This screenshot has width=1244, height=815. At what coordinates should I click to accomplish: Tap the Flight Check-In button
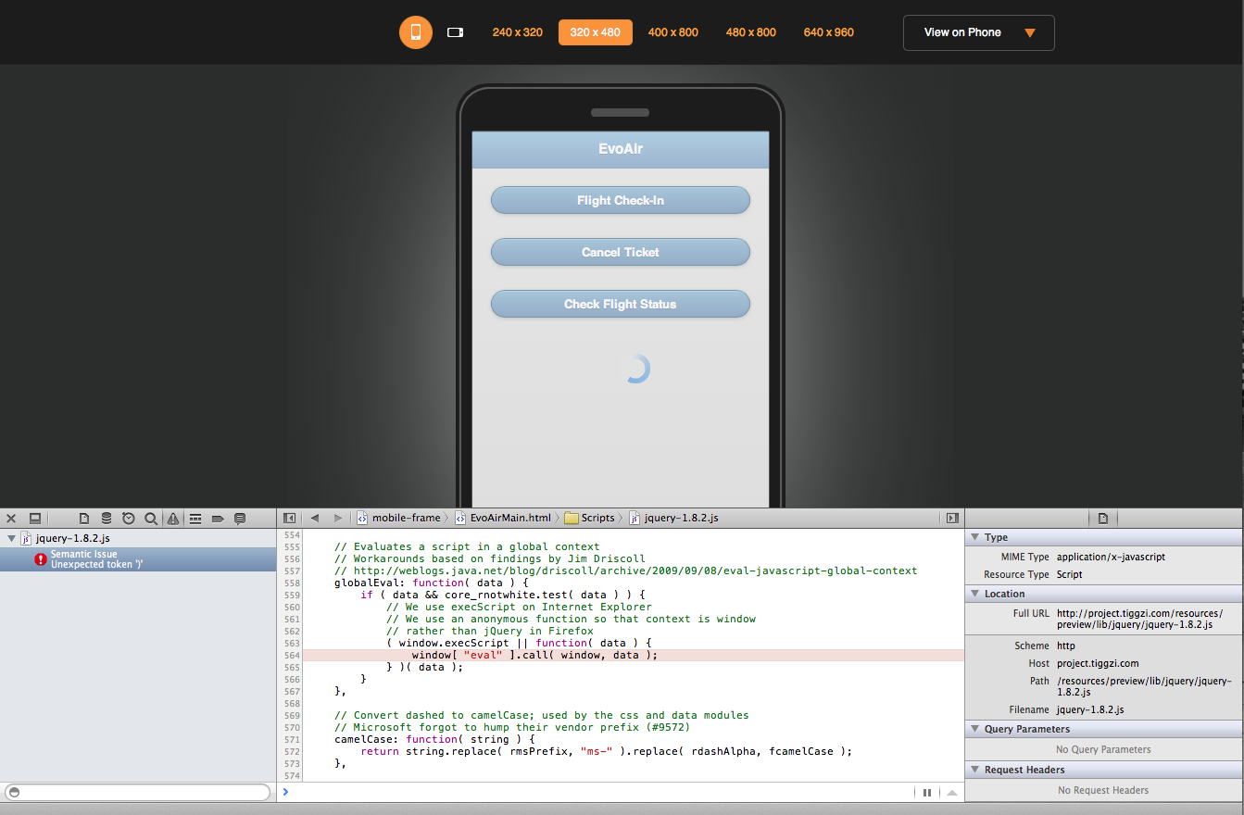620,200
